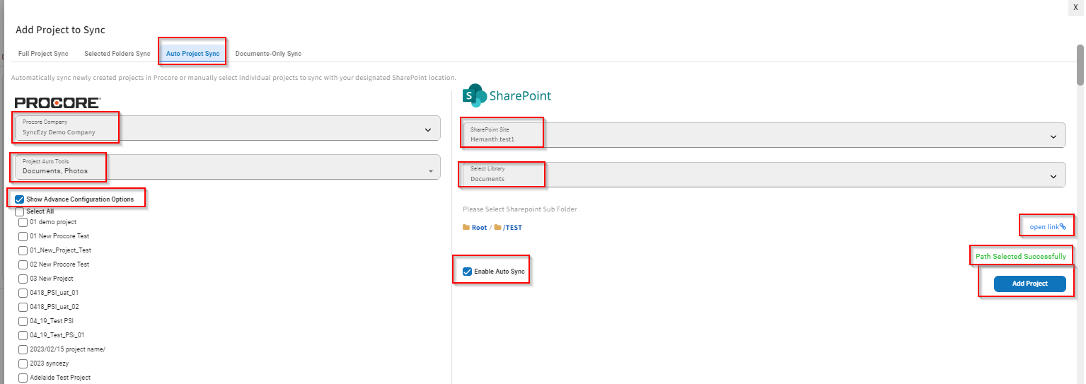Screen dimensions: 1086x384
Task: Click the Root folder breadcrumb
Action: coord(479,228)
